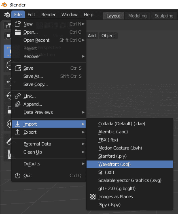Screen dimensions: 178x214
Task: Open the Render menu
Action: [x=49, y=15]
